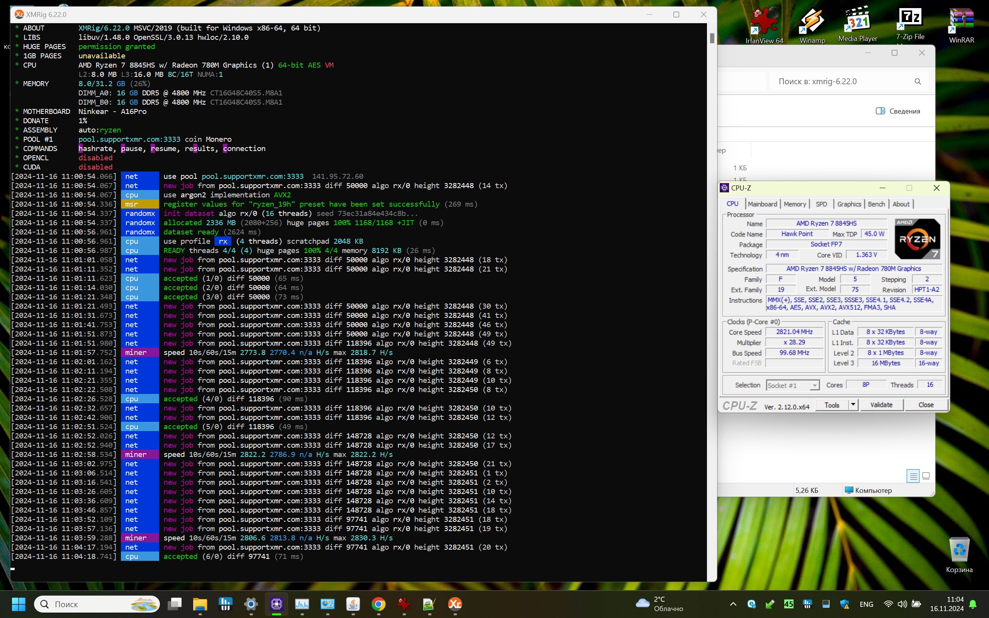Click Windows Security shield tray icon
The width and height of the screenshot is (989, 618).
[x=845, y=604]
